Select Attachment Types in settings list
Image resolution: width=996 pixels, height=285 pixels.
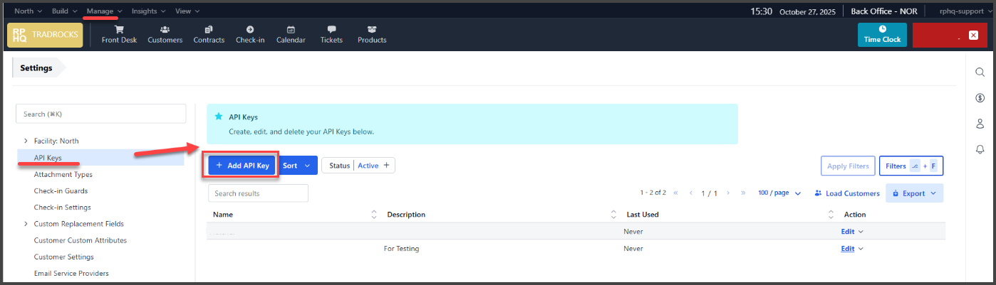[63, 174]
